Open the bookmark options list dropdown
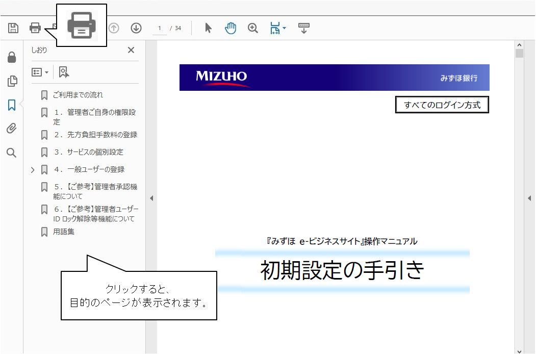Screen dimensions: 536x354 [x=40, y=72]
